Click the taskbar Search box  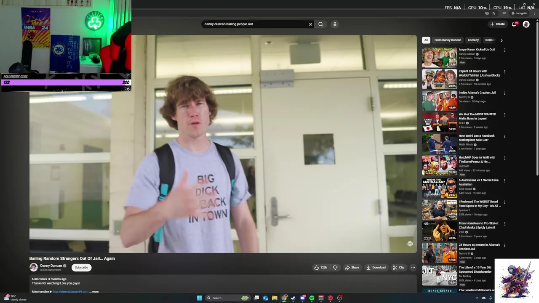tap(227, 298)
